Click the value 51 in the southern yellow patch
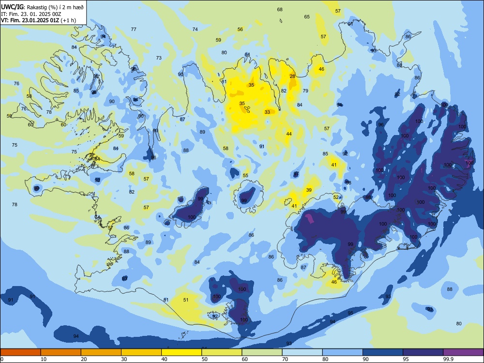Image resolution: width=484 pixels, height=363 pixels. (x=186, y=300)
